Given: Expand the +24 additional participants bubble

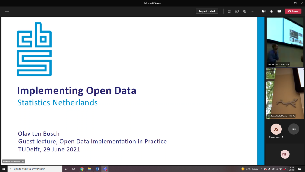Looking at the screenshot, I should (x=294, y=129).
